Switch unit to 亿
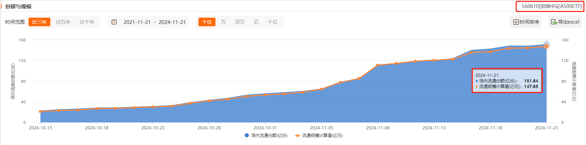This screenshot has height=145, width=586. coord(256,22)
